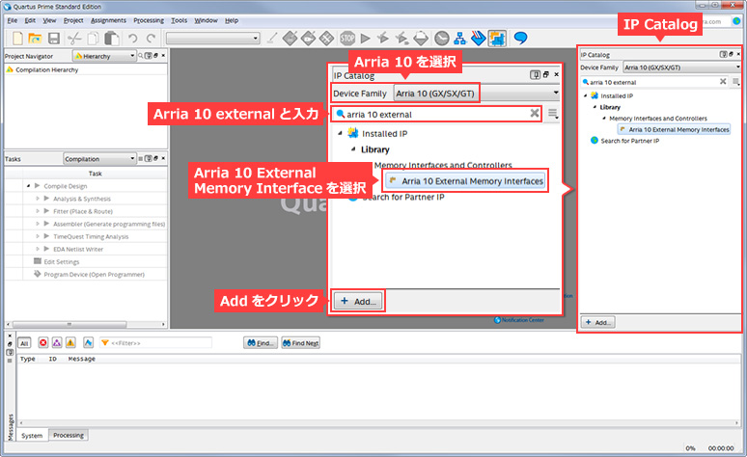This screenshot has width=747, height=457.
Task: Open the Processing menu
Action: tap(149, 20)
